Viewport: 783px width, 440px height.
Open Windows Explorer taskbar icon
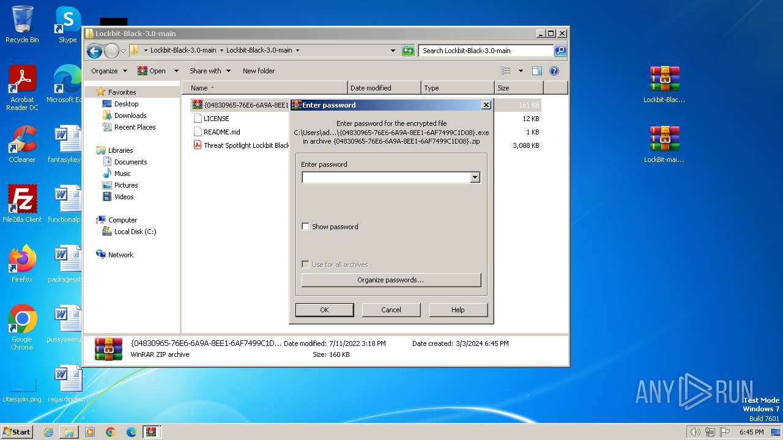click(69, 432)
